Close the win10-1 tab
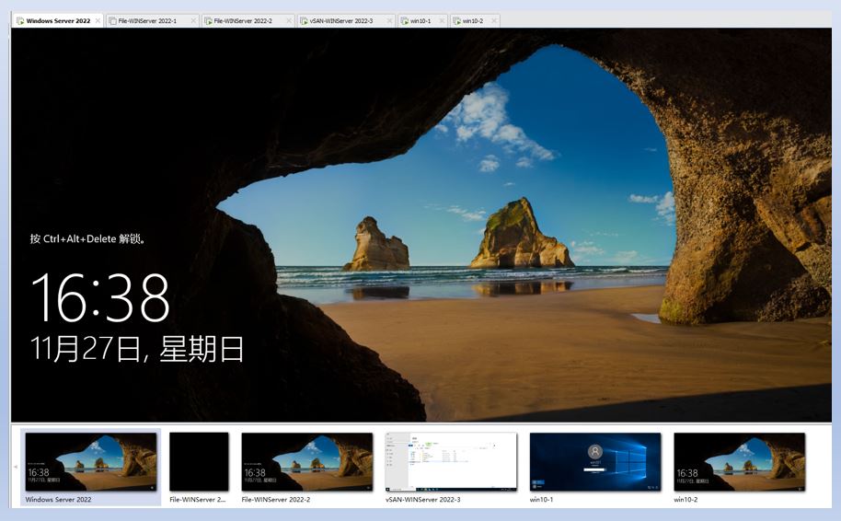841x521 pixels. 442,21
